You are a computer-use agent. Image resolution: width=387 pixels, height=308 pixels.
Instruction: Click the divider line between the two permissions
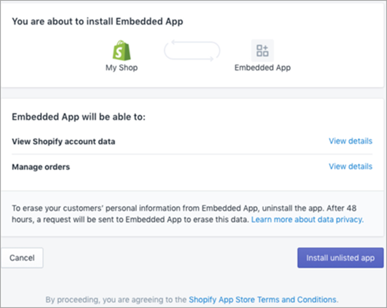(192, 154)
